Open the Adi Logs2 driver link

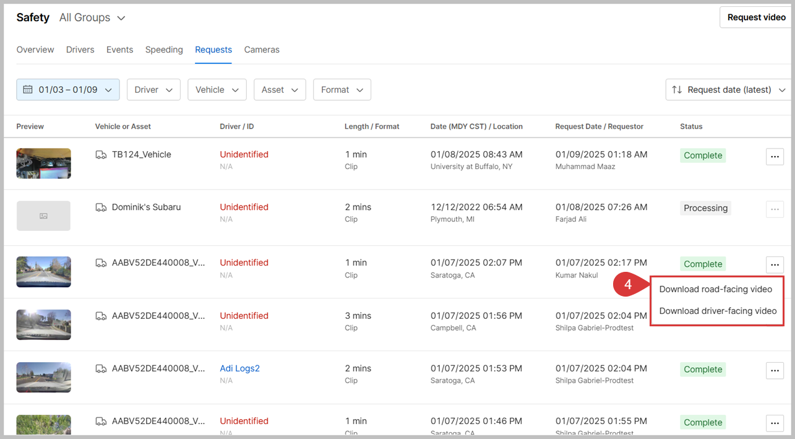239,368
